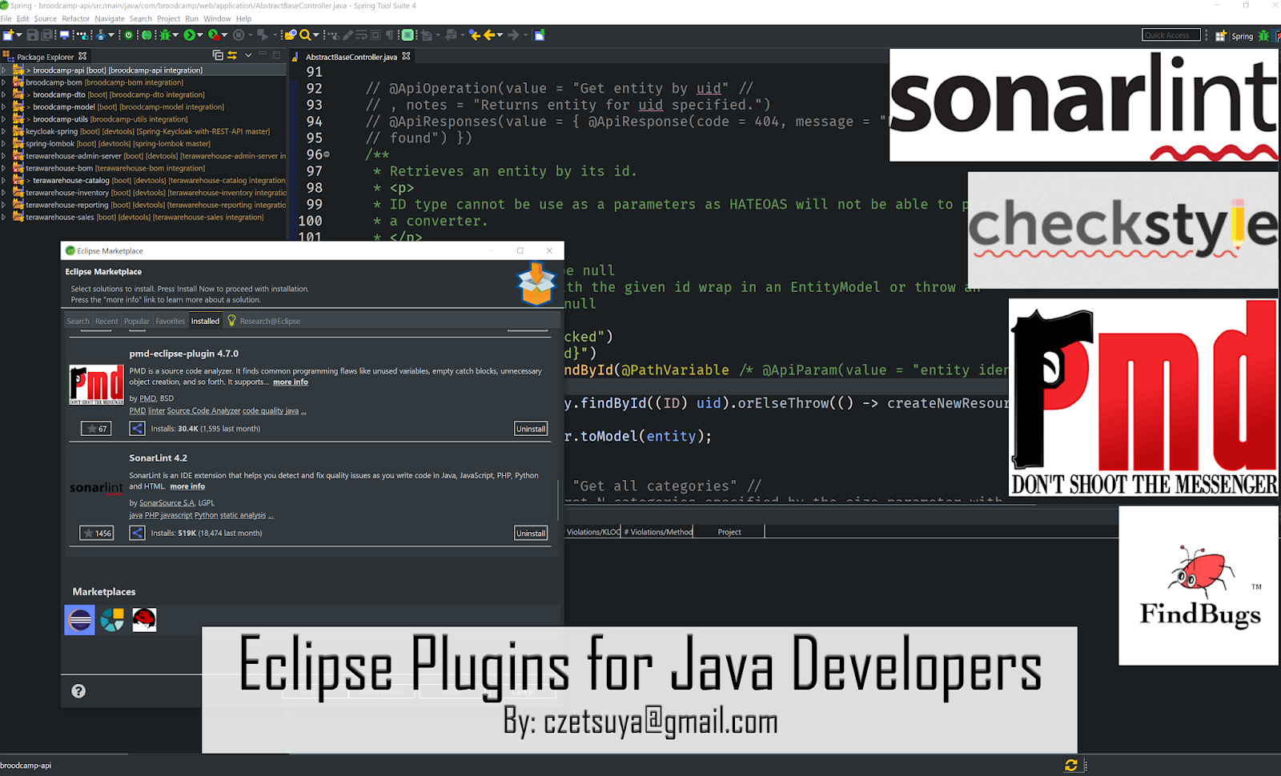Select terawarehouse-sales project row
Screen dimensions: 1281x776
click(143, 217)
